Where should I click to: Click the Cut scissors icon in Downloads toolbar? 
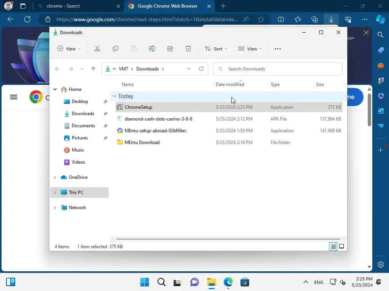click(97, 49)
